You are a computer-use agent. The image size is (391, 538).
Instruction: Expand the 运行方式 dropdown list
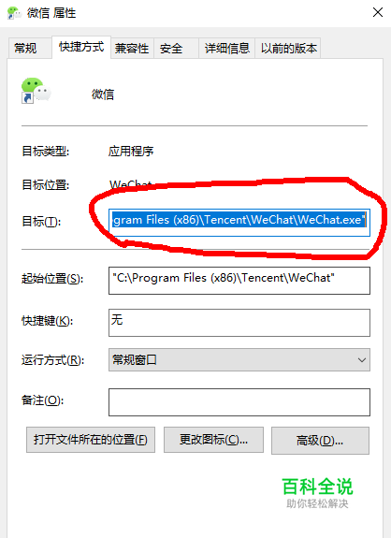coord(239,359)
